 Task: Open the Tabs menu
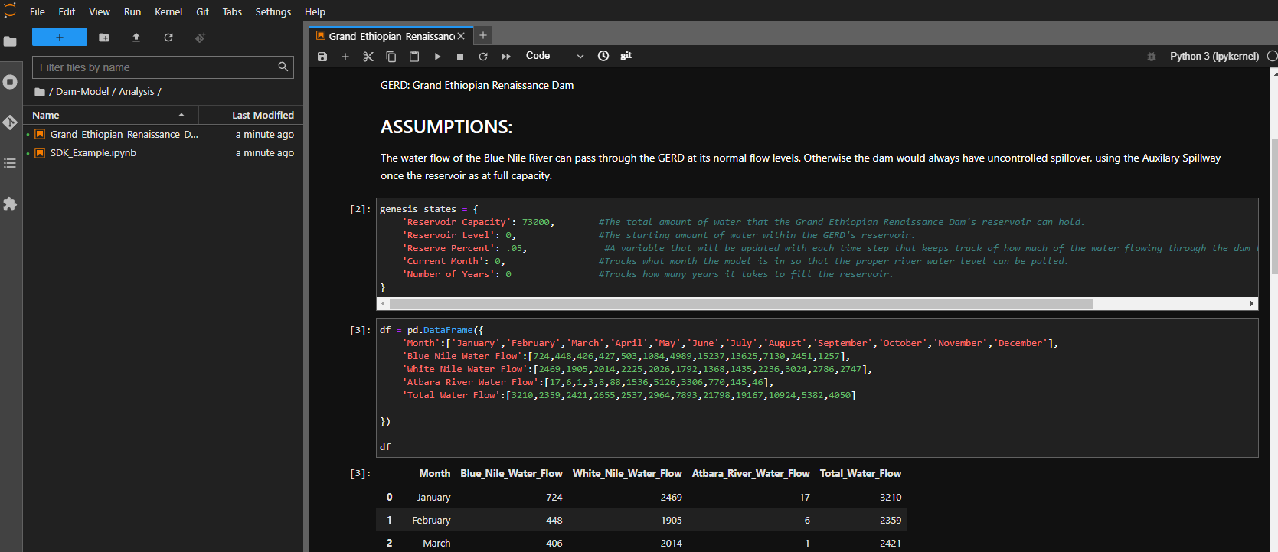(232, 11)
